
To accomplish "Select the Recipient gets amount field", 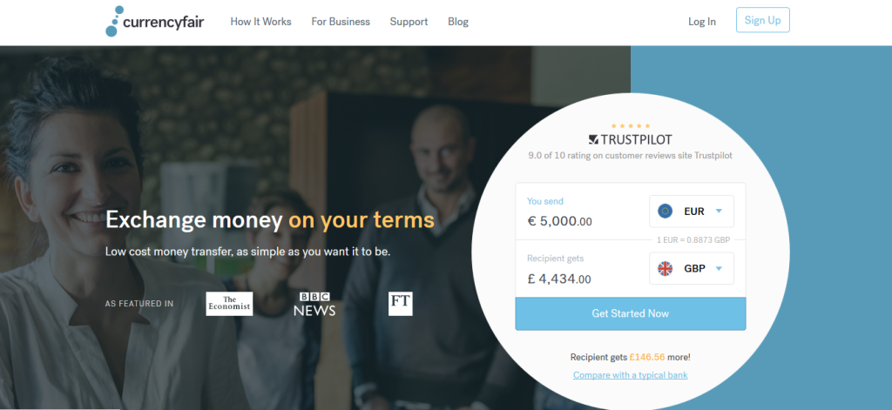I will [x=582, y=268].
